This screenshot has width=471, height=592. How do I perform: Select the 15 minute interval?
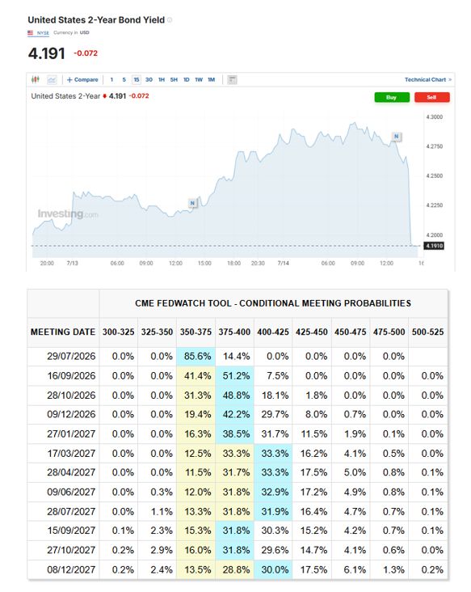click(137, 80)
